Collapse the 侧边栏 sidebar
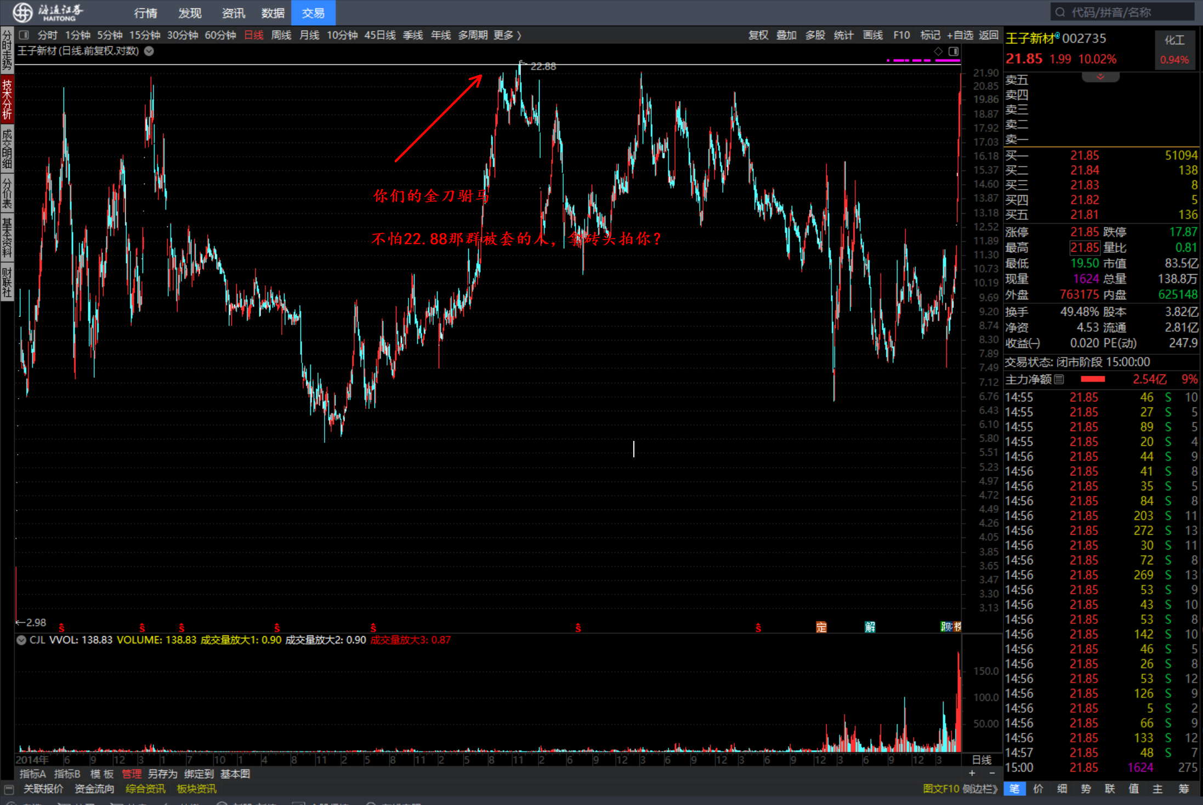The image size is (1203, 805). (981, 789)
